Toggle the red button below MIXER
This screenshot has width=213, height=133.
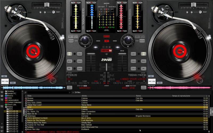tap(106, 41)
